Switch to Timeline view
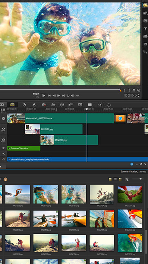This screenshot has height=264, width=148. tap(12, 105)
